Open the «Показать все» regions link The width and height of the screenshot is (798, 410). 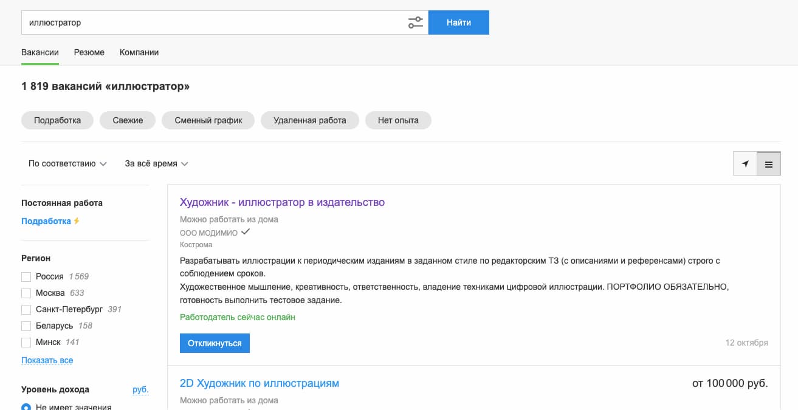[x=47, y=360]
